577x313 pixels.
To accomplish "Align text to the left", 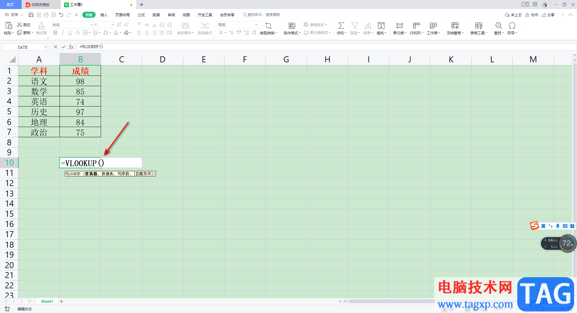I will click(x=139, y=33).
